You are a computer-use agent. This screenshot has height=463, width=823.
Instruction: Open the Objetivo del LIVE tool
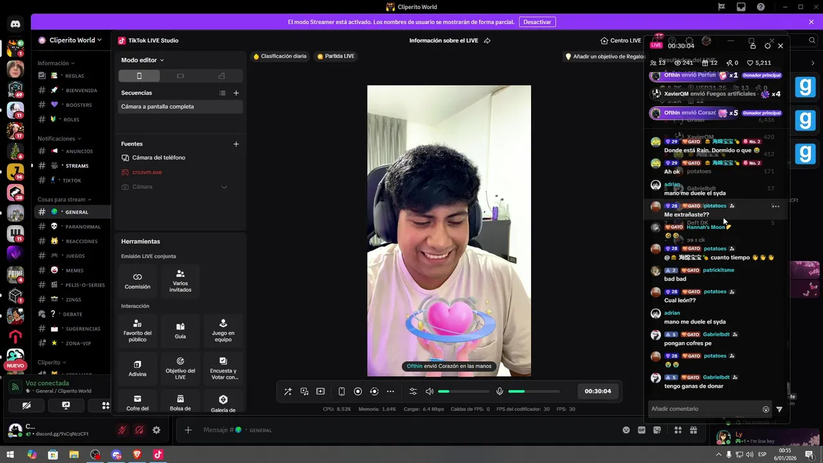click(180, 368)
